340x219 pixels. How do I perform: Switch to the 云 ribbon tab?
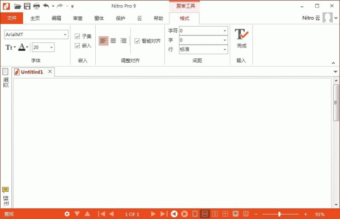click(x=139, y=19)
